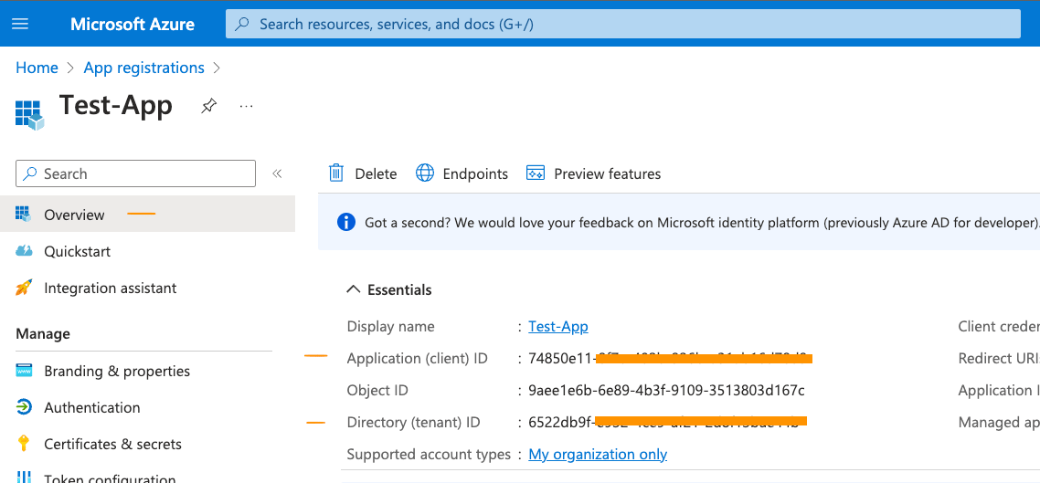
Task: Open Branding & properties
Action: tap(117, 371)
